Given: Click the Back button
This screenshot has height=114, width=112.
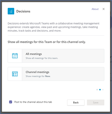Looking at the screenshot, I should pyautogui.click(x=76, y=103).
